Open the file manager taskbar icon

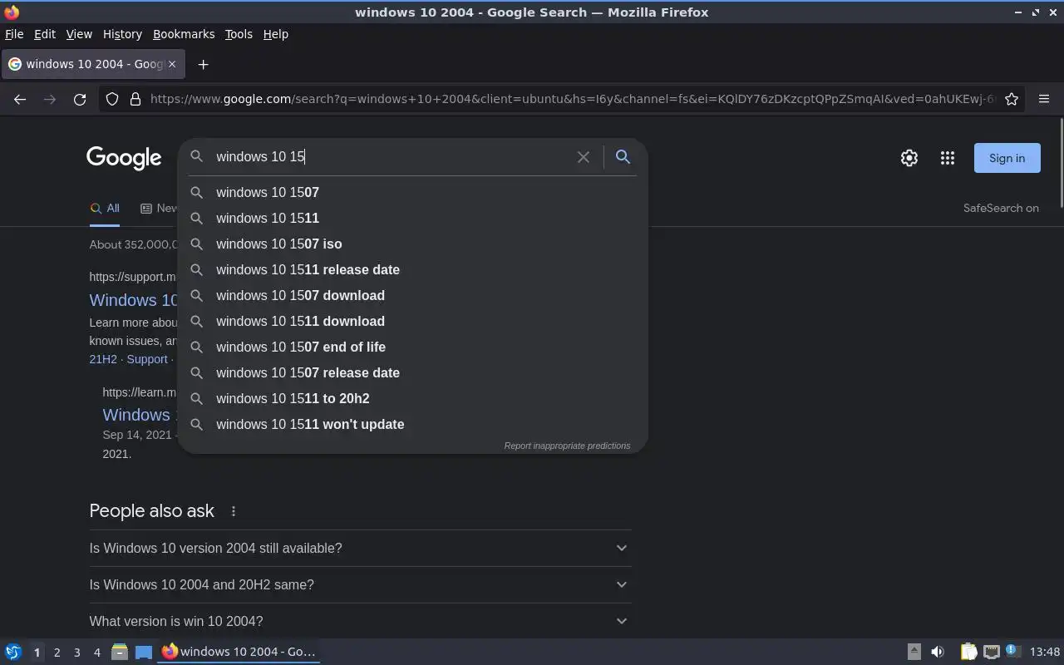click(120, 652)
